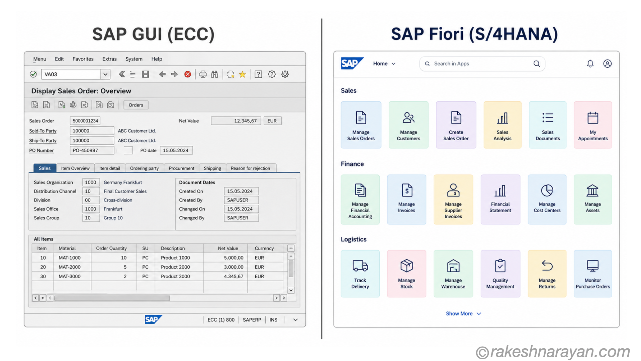Click the Orders button
The width and height of the screenshot is (641, 361).
click(x=136, y=105)
